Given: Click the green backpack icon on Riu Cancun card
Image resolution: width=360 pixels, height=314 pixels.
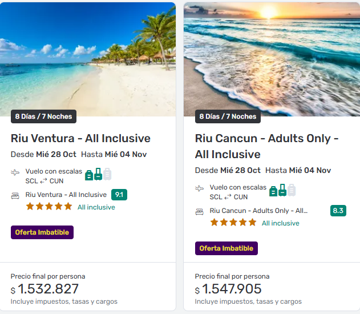Looking at the screenshot, I should [x=273, y=191].
